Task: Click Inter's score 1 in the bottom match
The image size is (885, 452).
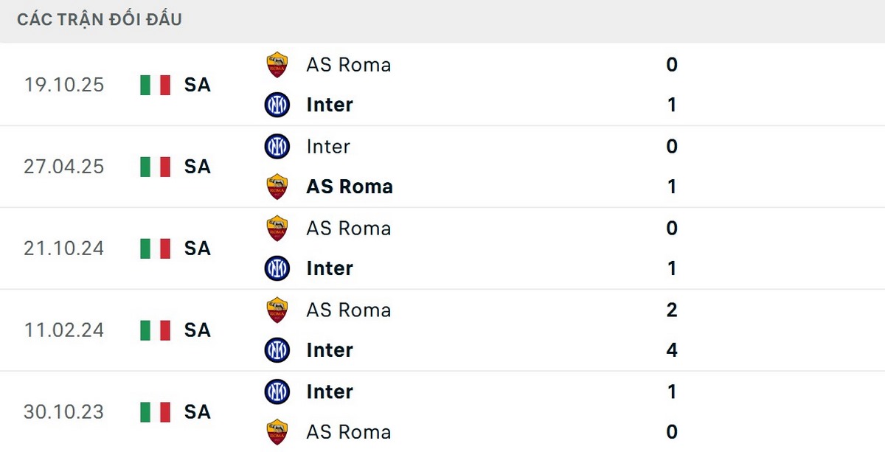Action: coord(671,392)
